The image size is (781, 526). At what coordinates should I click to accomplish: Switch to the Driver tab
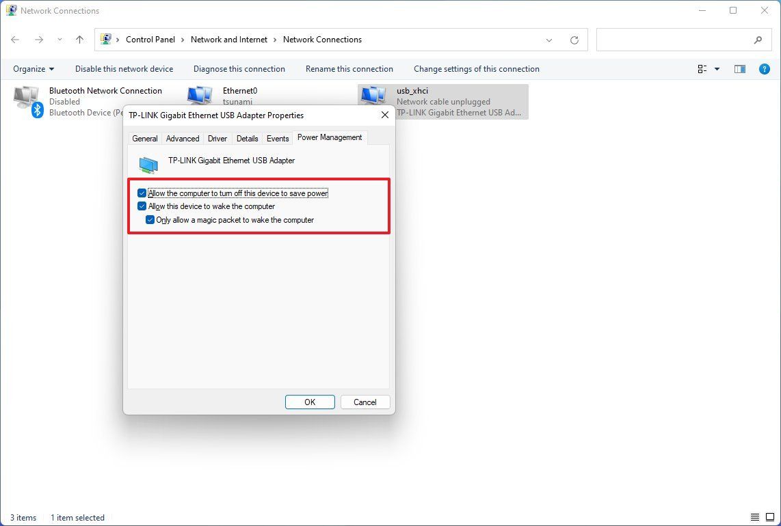[x=217, y=138]
